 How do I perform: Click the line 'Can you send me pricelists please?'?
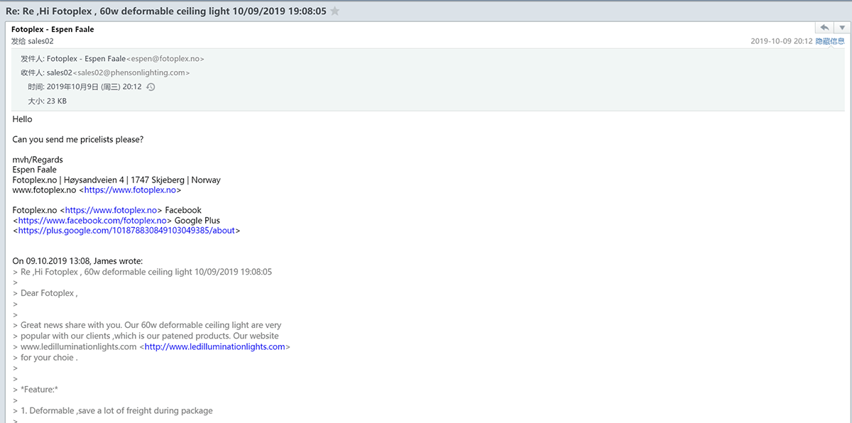click(x=78, y=139)
